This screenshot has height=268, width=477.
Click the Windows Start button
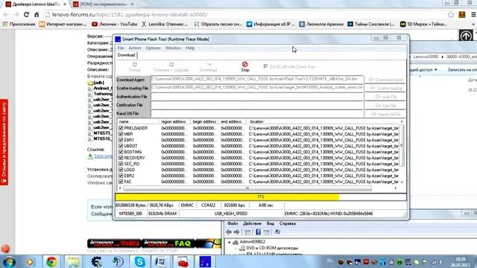9,261
